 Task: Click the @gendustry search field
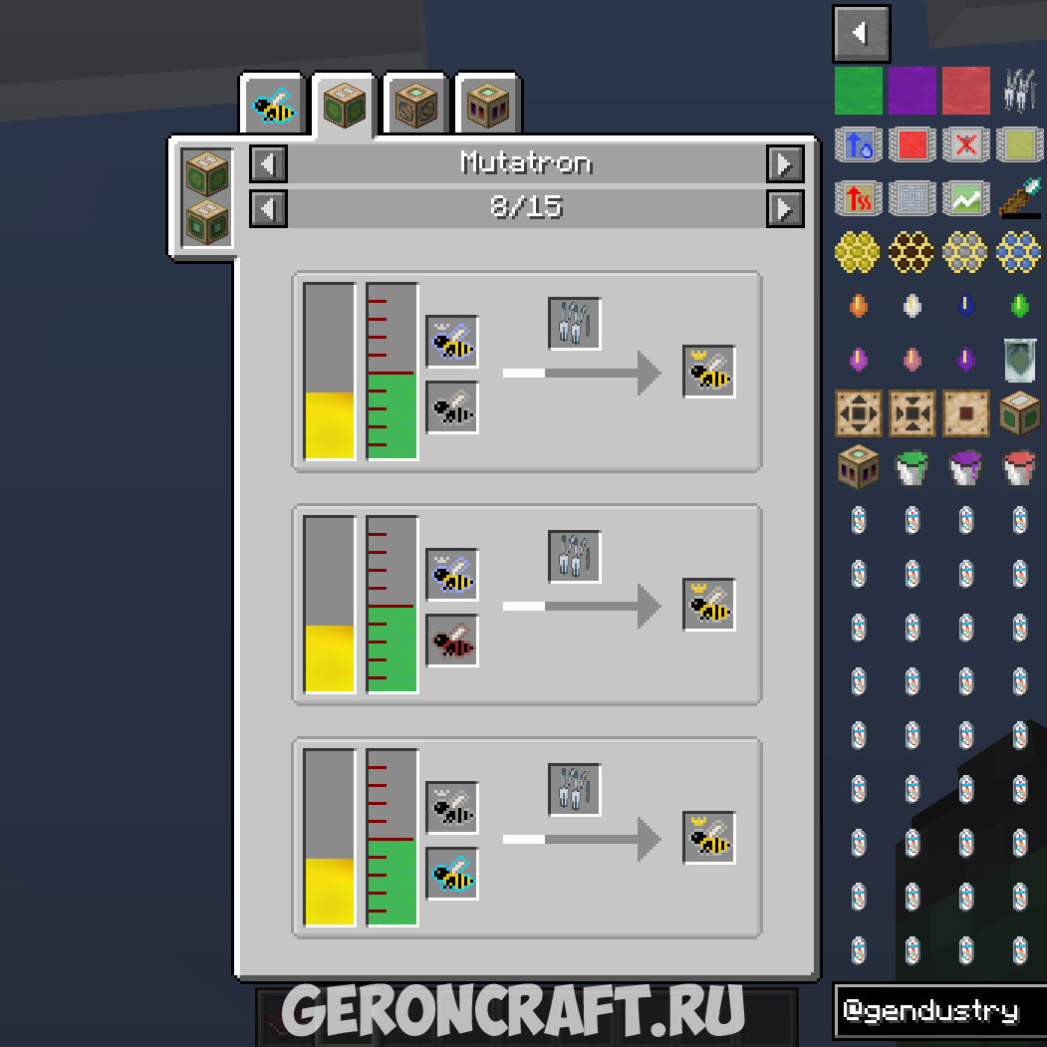(940, 1010)
